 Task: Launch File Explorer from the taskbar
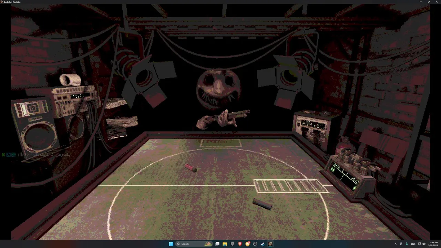[x=225, y=244]
